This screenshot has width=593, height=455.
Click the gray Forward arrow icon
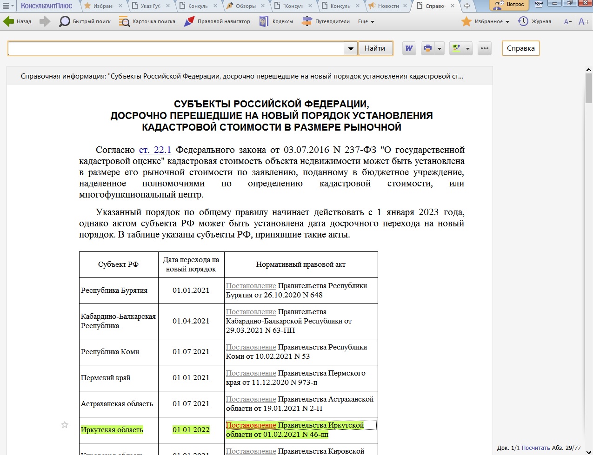point(45,21)
